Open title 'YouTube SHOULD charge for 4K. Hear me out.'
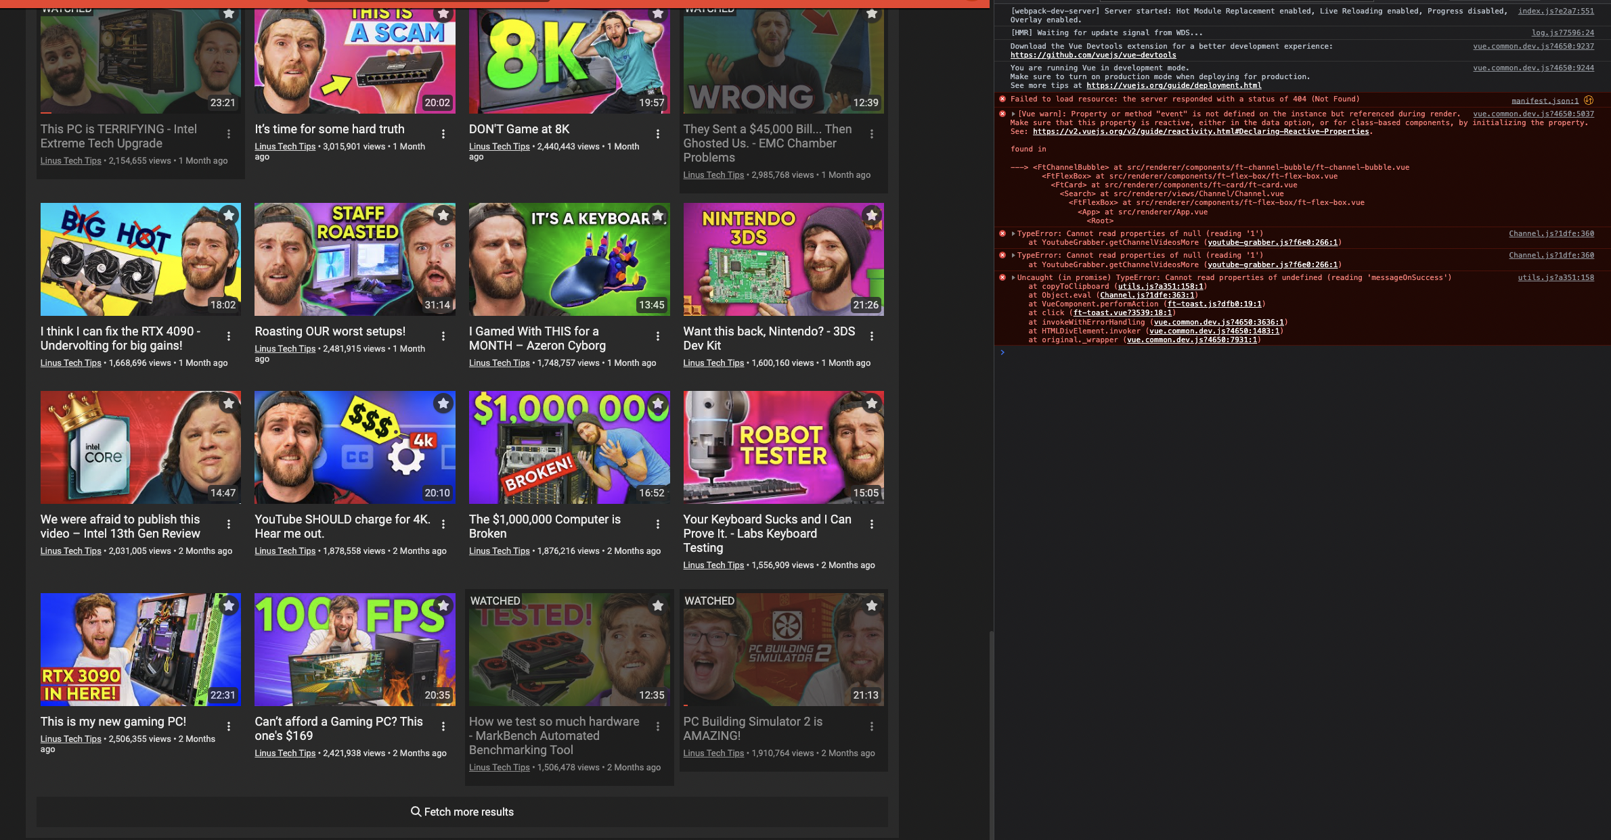The height and width of the screenshot is (840, 1611). point(343,526)
